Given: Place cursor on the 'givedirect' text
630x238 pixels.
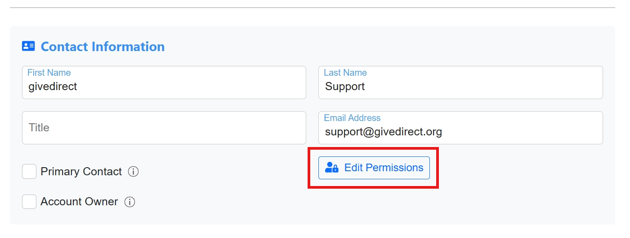Looking at the screenshot, I should (53, 87).
